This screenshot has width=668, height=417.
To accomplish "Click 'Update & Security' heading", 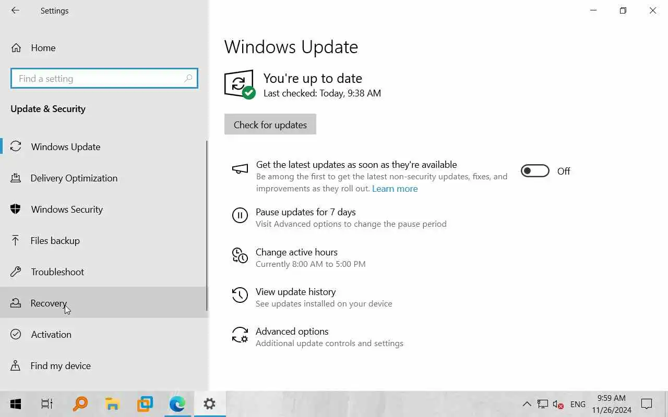I will pos(48,109).
